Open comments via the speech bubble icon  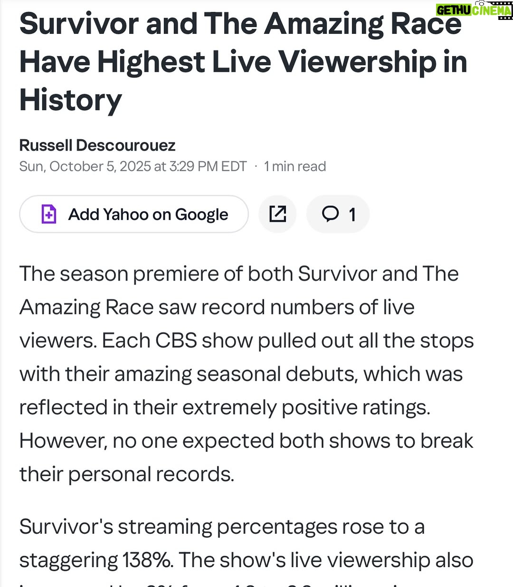pos(331,214)
